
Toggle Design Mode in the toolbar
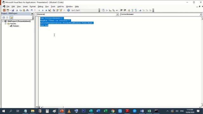[x=49, y=10]
